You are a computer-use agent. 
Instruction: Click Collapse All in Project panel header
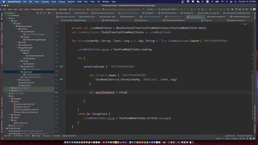pos(45,13)
